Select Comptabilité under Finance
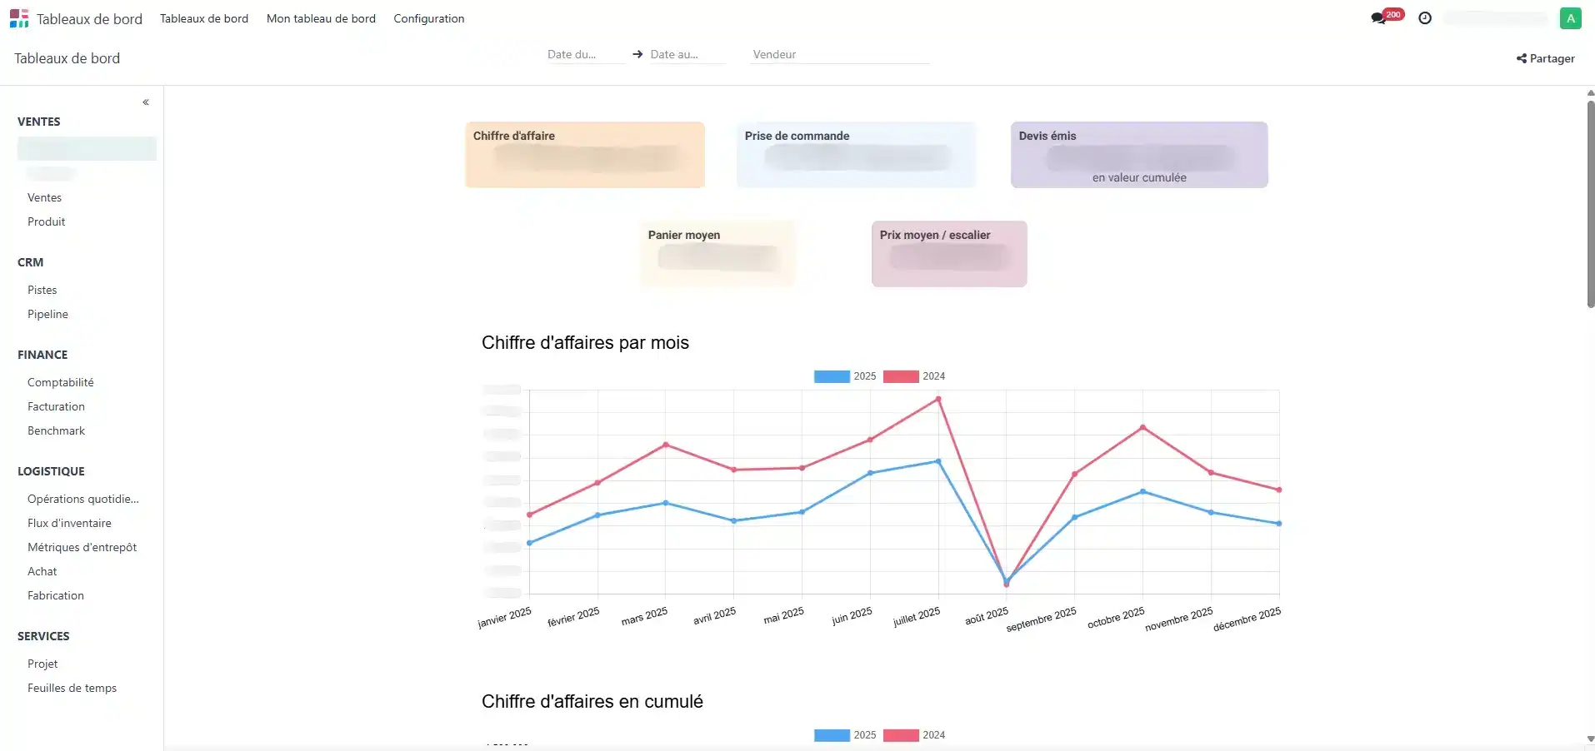 tap(60, 382)
